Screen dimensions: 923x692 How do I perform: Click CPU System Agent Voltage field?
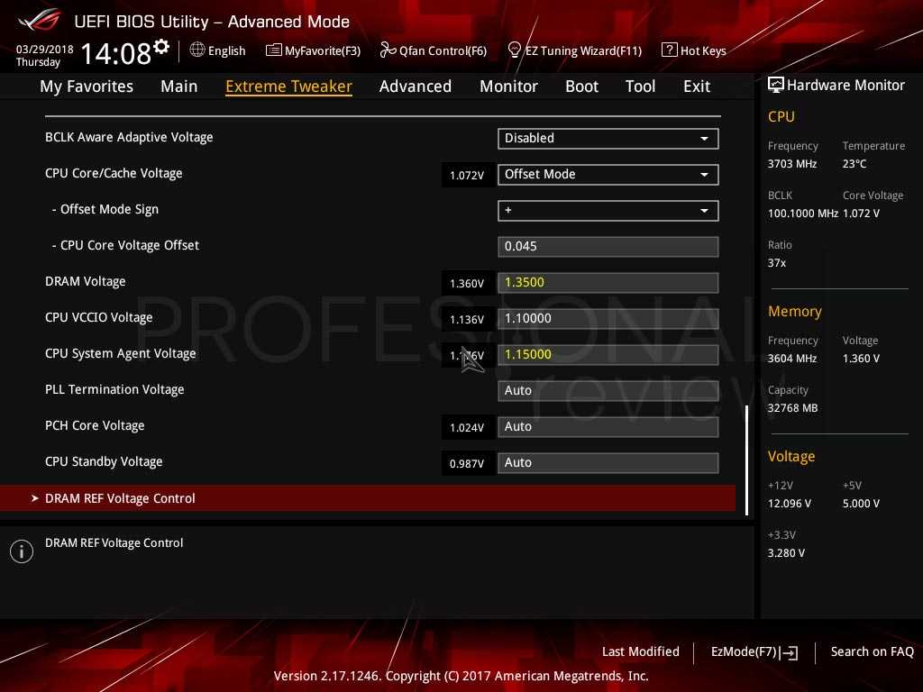[x=608, y=355]
